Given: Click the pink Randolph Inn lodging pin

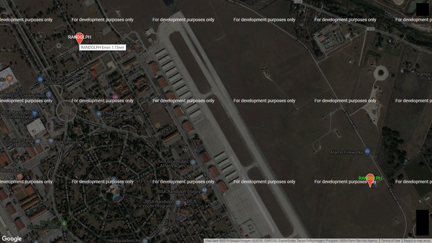Looking at the screenshot, I should point(115,97).
